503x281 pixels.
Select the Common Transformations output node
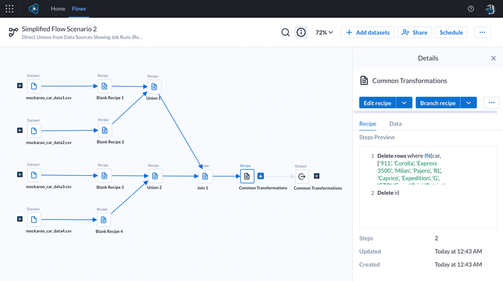(302, 176)
